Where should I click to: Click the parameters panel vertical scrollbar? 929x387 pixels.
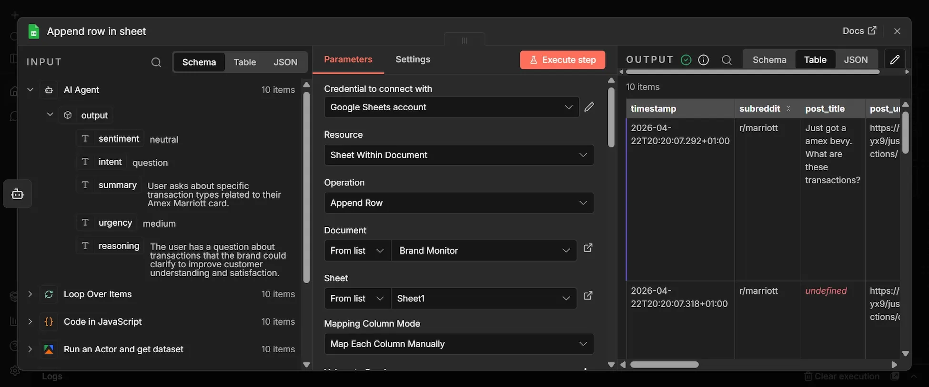point(611,118)
